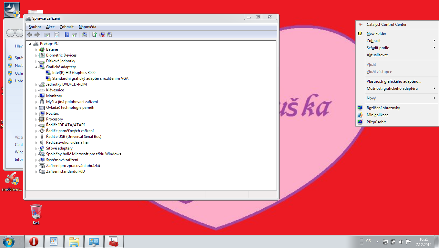Viewport: 439px width, 248px height.
Task: Expand the Síťové adaptéry node
Action: click(36, 148)
